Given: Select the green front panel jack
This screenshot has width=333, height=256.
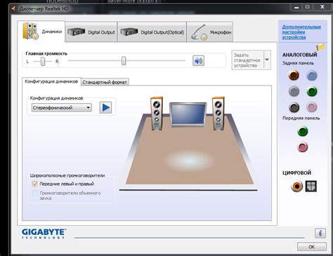Looking at the screenshot, I should [303, 131].
